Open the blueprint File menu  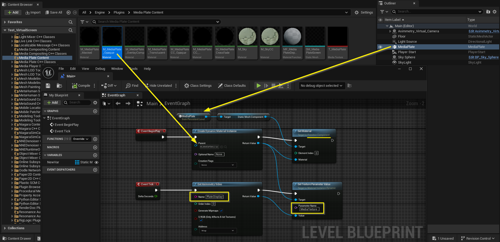[61, 69]
